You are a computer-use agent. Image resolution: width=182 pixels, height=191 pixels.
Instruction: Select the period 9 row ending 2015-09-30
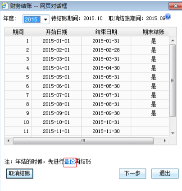[87, 113]
